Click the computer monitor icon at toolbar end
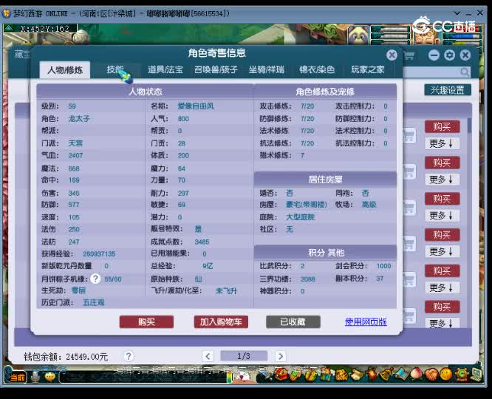The height and width of the screenshot is (399, 492). [476, 374]
